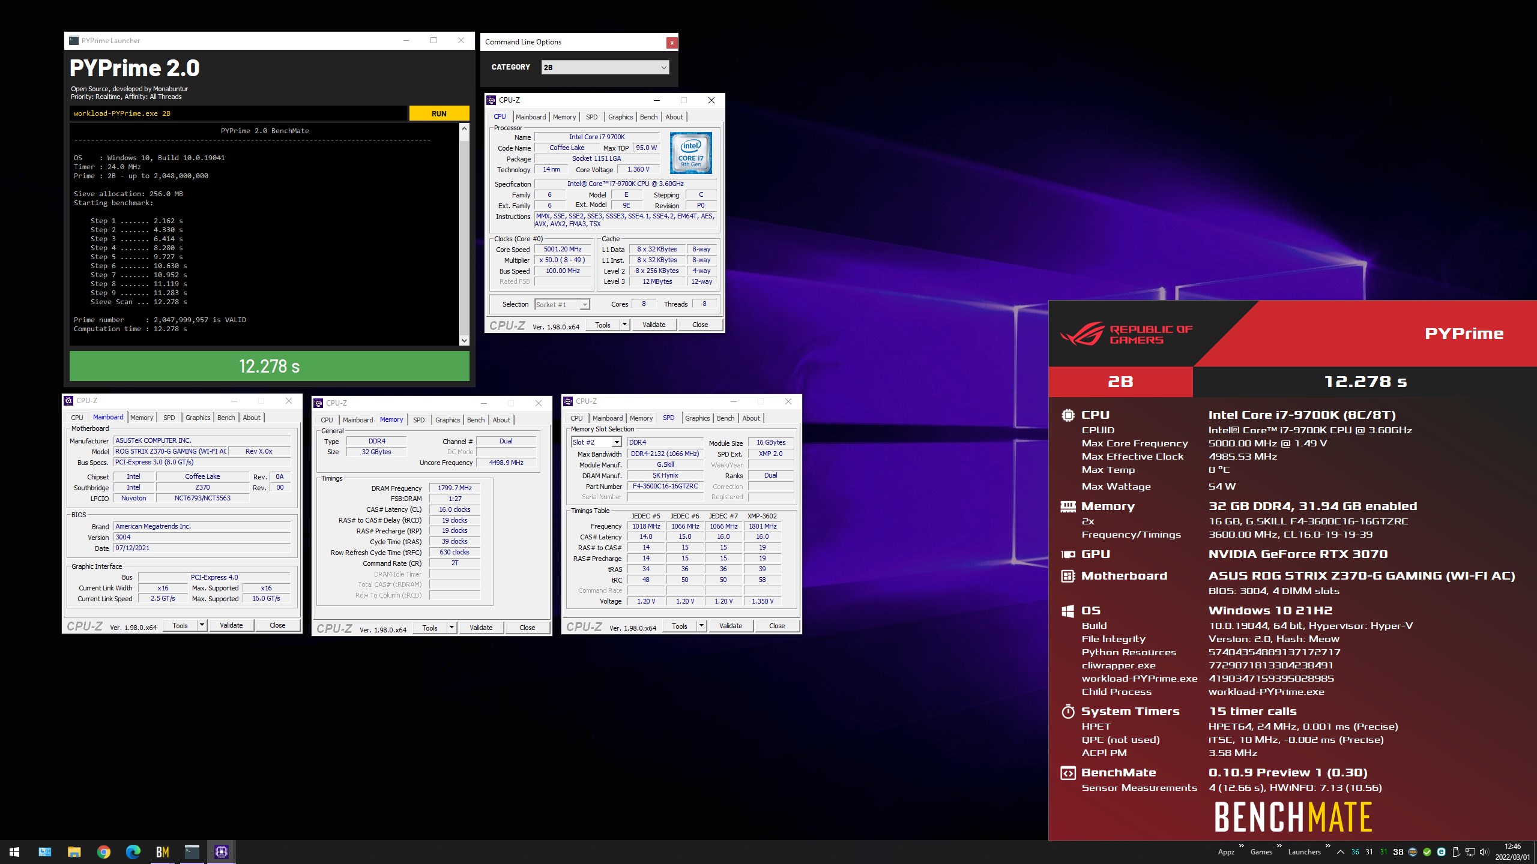Click the RUN button in PYPrime
The height and width of the screenshot is (864, 1537).
[439, 113]
